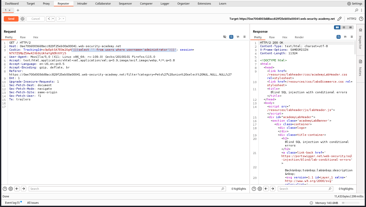Switch to the Proxy tab

[46, 4]
